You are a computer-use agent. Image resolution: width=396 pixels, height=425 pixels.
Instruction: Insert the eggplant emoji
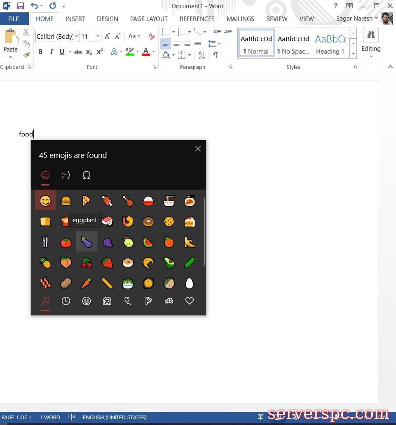pos(87,242)
